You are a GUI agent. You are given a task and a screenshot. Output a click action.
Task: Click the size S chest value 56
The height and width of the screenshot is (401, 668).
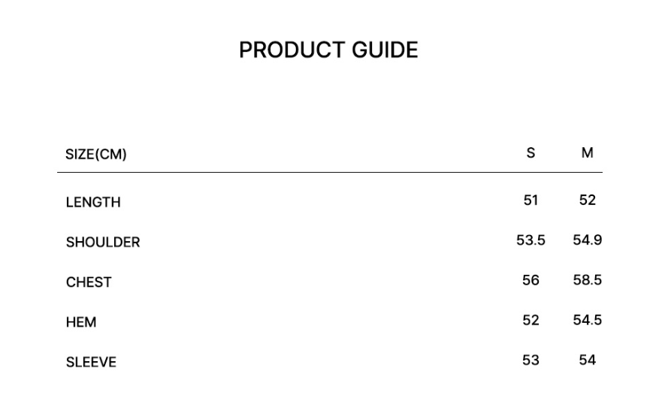click(530, 280)
